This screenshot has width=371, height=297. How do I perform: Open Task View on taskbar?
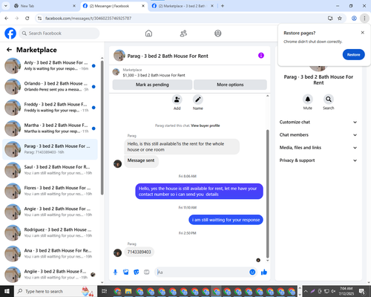pos(105,291)
